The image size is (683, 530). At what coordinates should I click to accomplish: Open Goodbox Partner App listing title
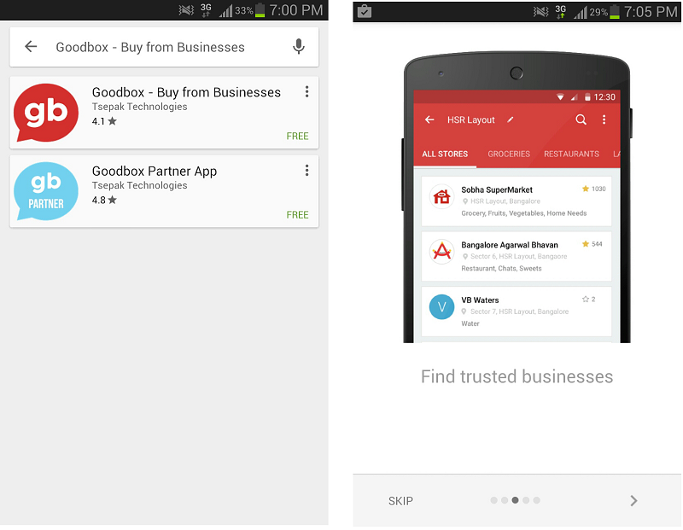click(155, 172)
